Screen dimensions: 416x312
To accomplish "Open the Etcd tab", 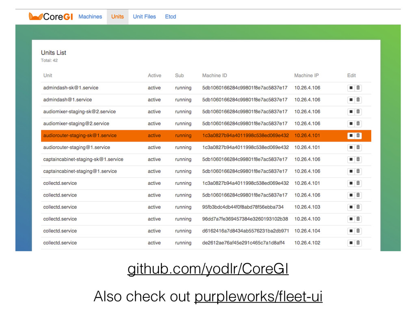I will pyautogui.click(x=170, y=16).
